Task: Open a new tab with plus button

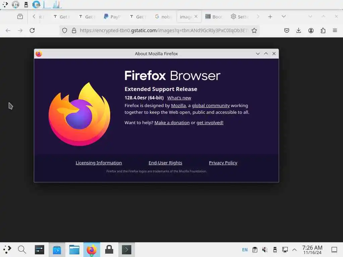Action: [270, 17]
